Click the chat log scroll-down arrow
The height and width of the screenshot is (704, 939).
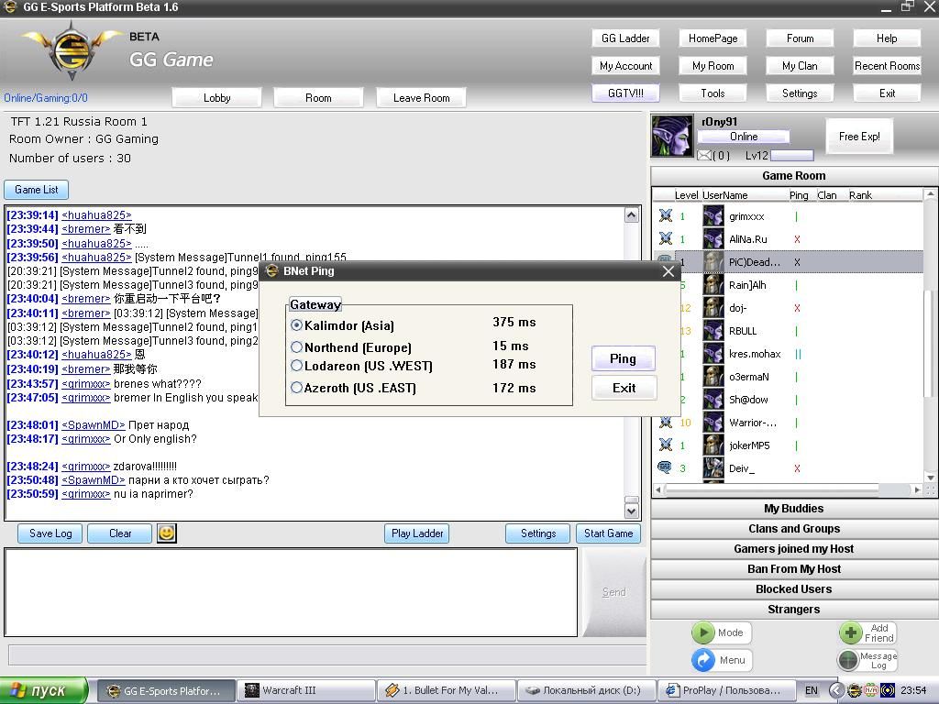pyautogui.click(x=631, y=511)
